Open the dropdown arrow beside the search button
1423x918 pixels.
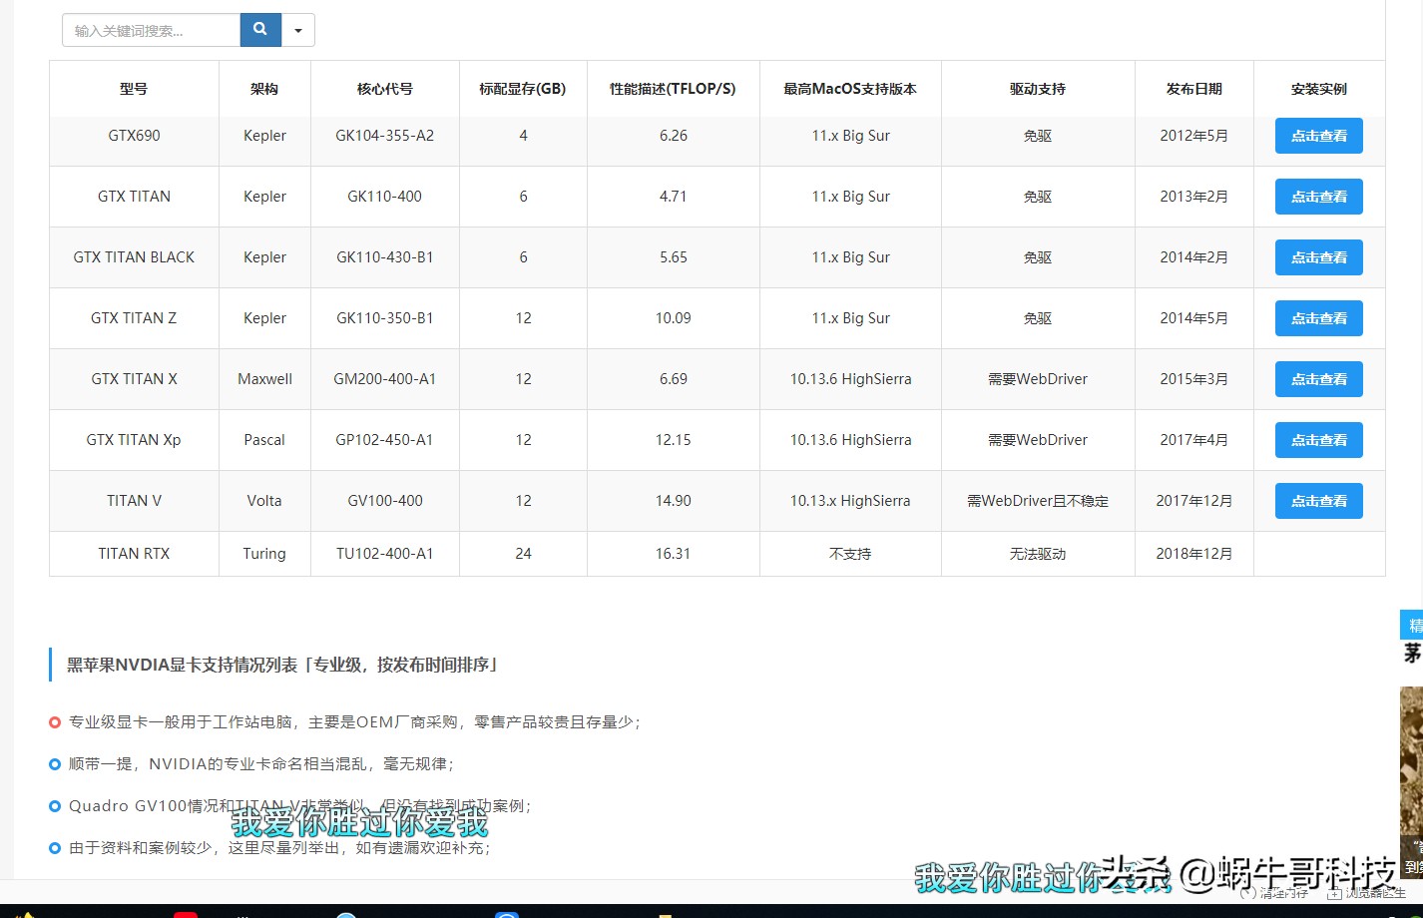click(x=297, y=29)
